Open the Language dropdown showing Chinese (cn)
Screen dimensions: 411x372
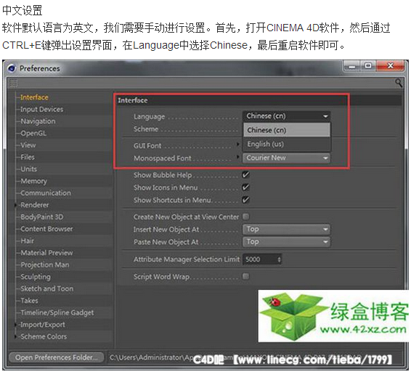pos(287,116)
